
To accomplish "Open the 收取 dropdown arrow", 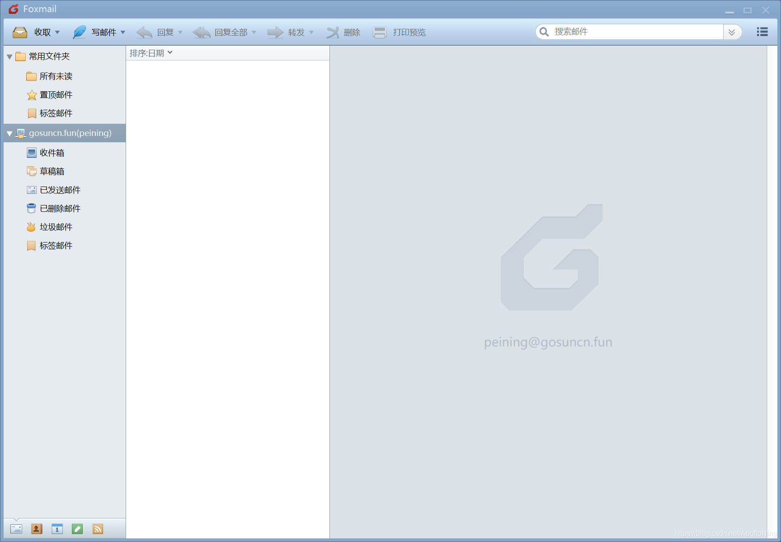I will click(57, 33).
